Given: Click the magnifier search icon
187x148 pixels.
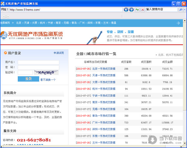Looking at the screenshot, I should (x=180, y=10).
